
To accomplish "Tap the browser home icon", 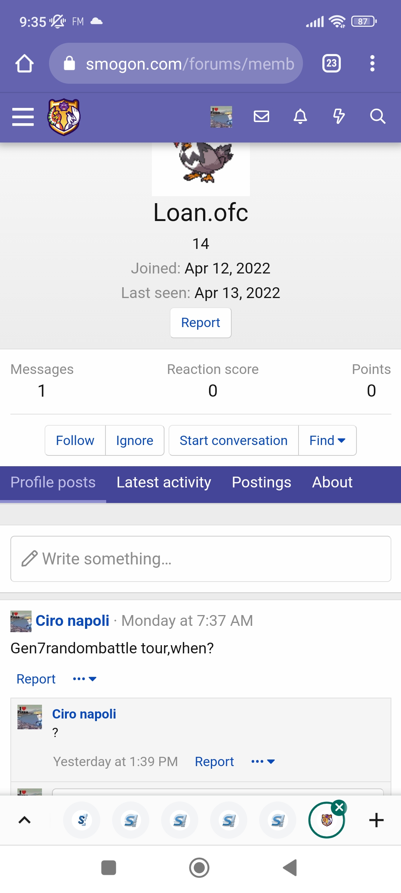I will click(x=25, y=64).
